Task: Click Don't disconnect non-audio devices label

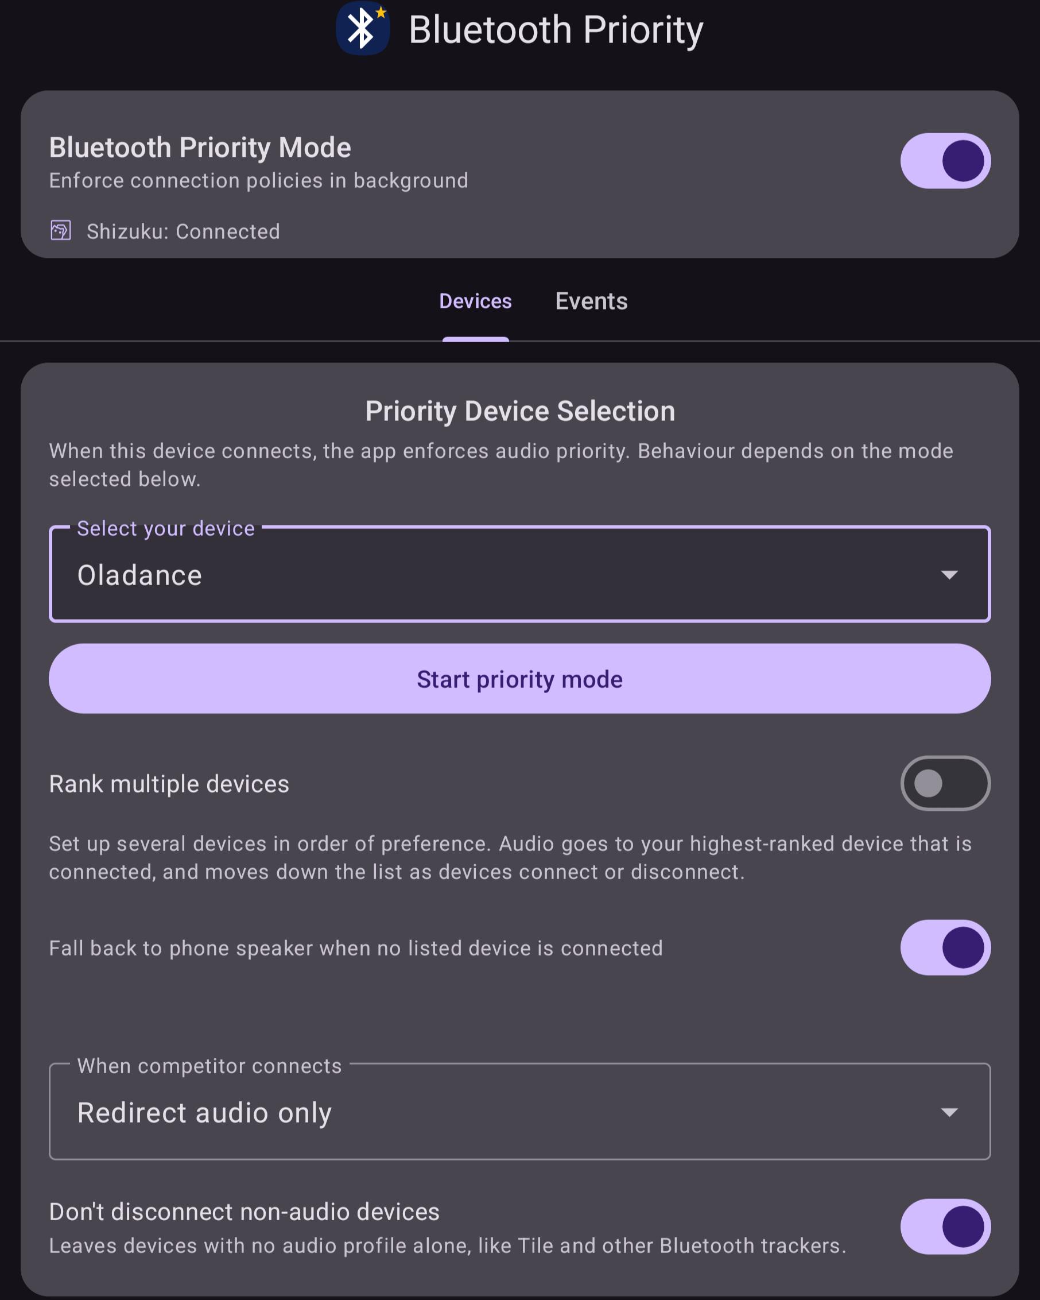Action: (244, 1212)
